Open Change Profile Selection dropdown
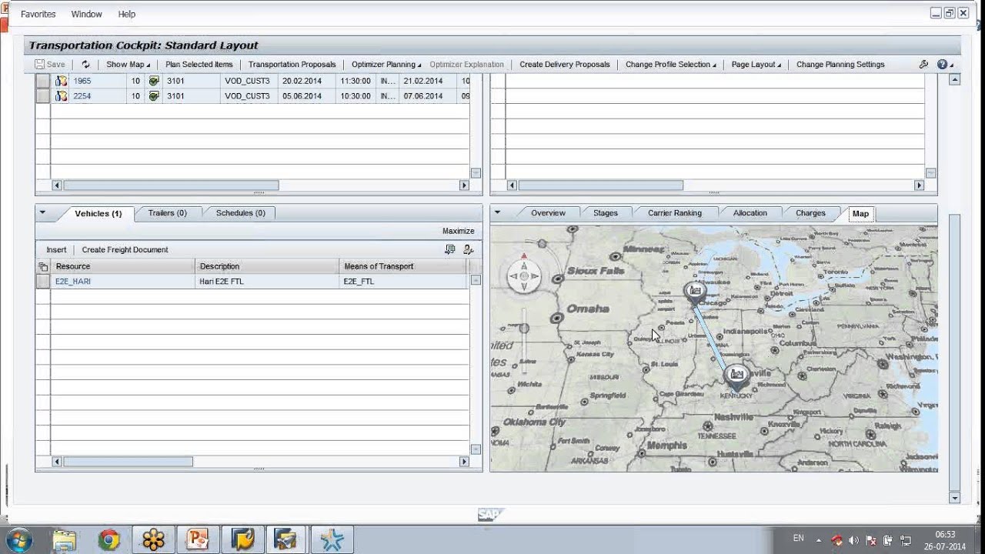985x554 pixels. (670, 65)
